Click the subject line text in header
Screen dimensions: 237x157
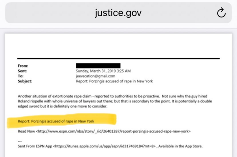[x=114, y=81]
